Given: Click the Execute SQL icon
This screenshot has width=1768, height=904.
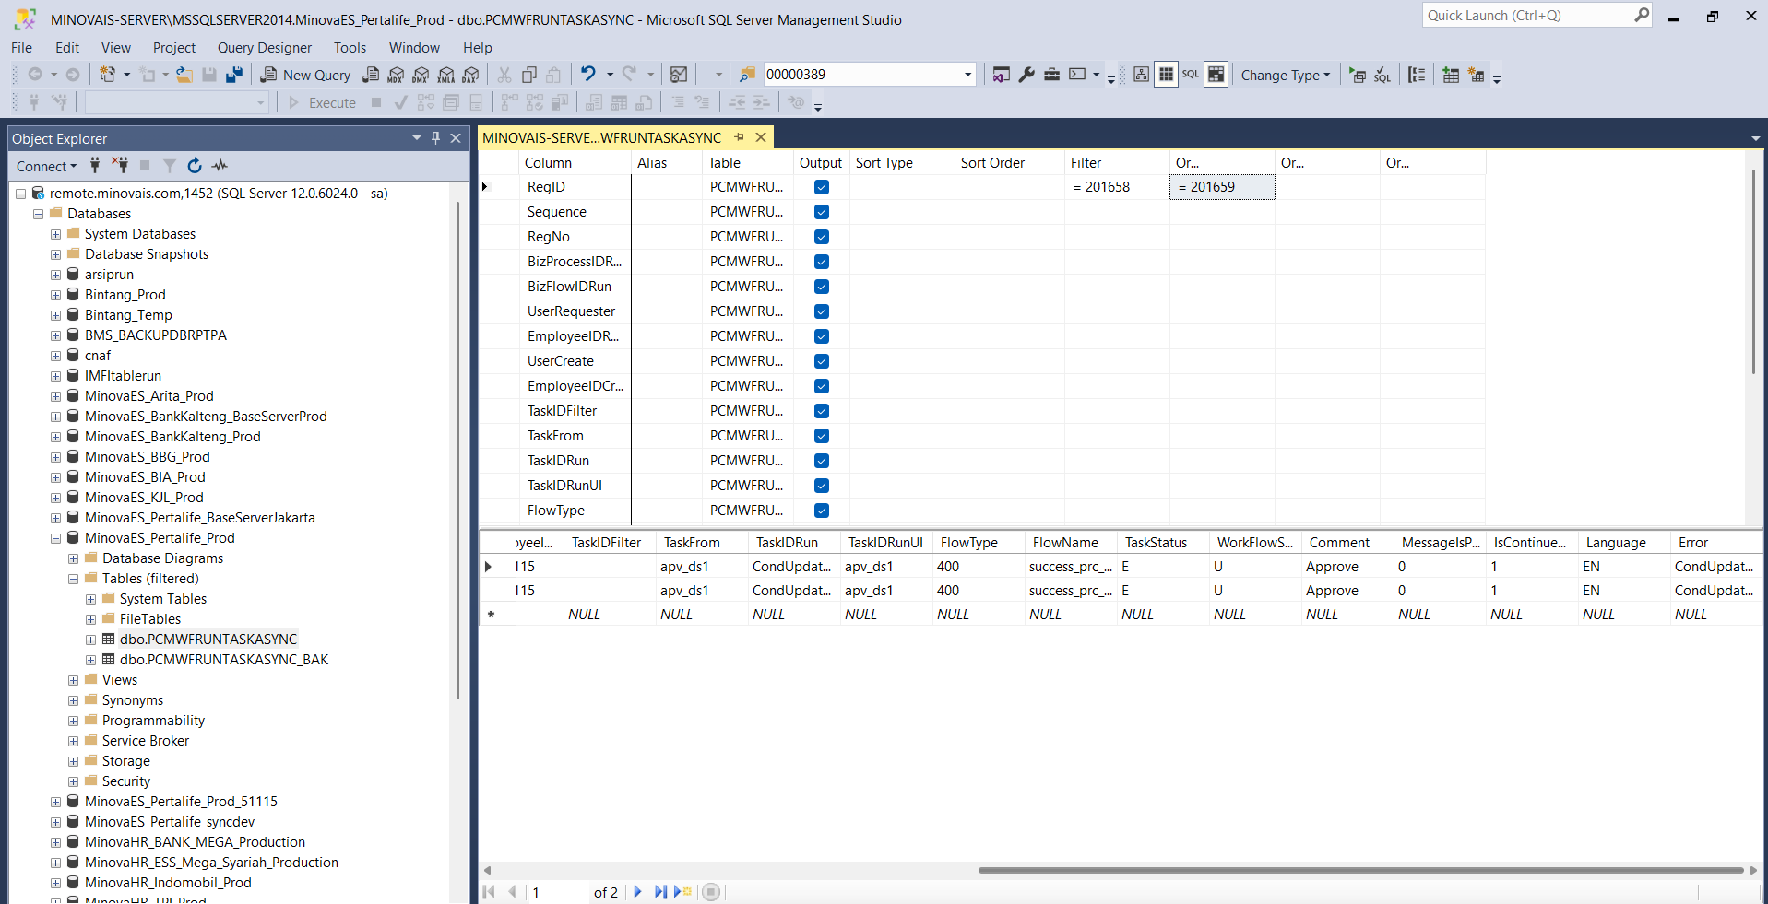Looking at the screenshot, I should 1358,75.
